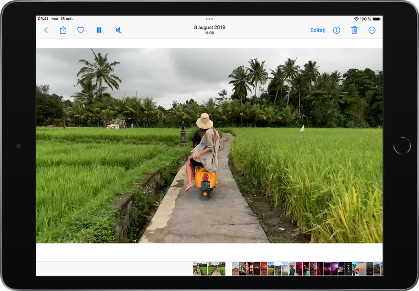Check the Wi-Fi status icon
Screen dimensions: 419x291
(356, 19)
